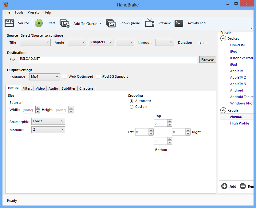Open the Anamorphic Loose dropdown
This screenshot has width=256, height=208.
pyautogui.click(x=48, y=121)
